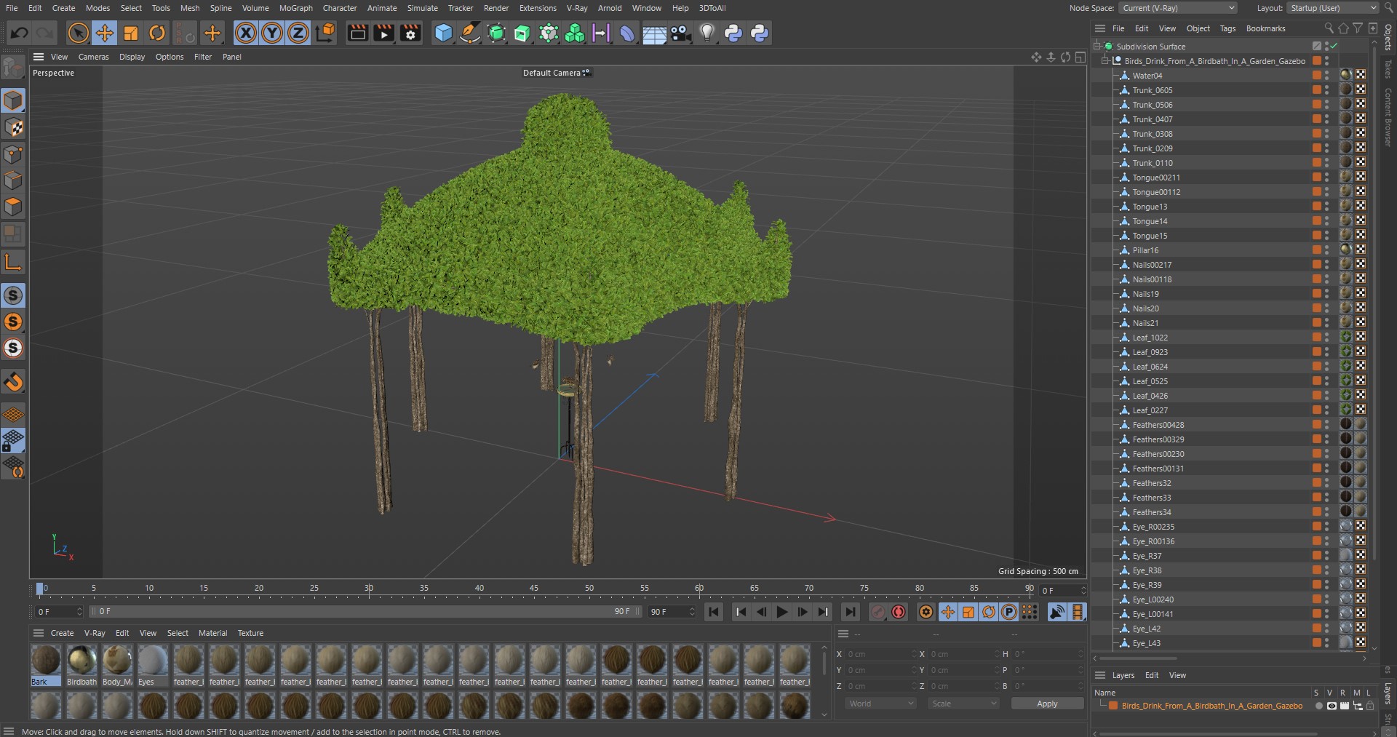Open the Object manager Tags menu
This screenshot has height=737, width=1397.
[1227, 28]
